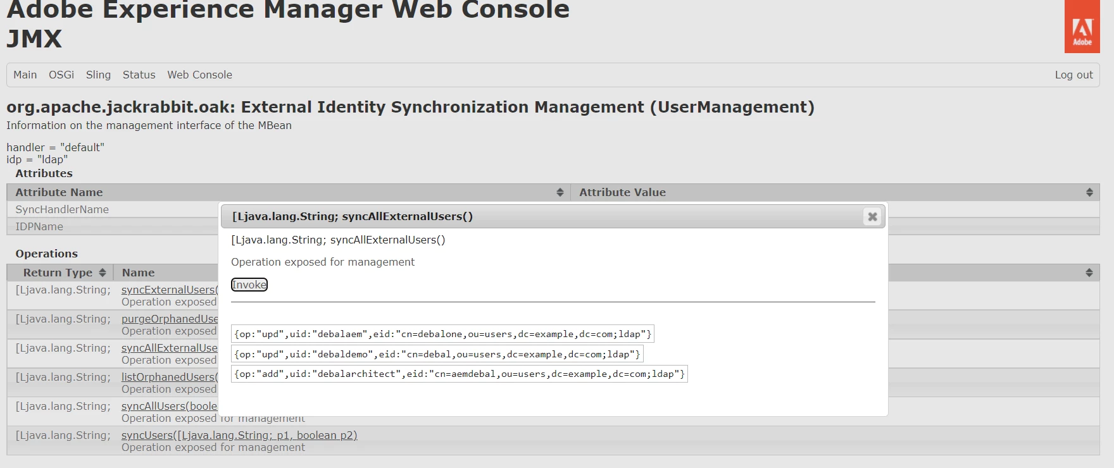Open the syncExternalUsers operation link

coord(170,290)
